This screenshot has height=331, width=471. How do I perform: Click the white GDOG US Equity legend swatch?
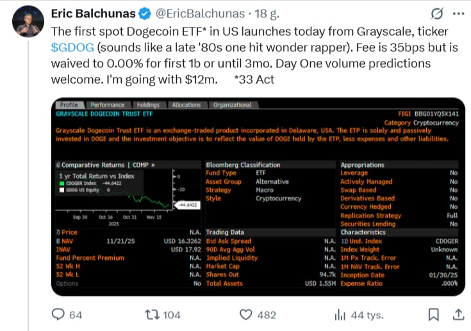[x=62, y=190]
